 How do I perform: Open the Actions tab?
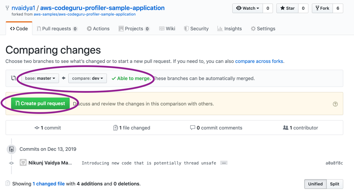[98, 29]
